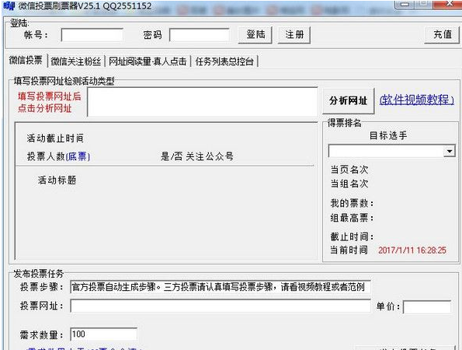Click the 投票人数(底票) label

pyautogui.click(x=58, y=156)
